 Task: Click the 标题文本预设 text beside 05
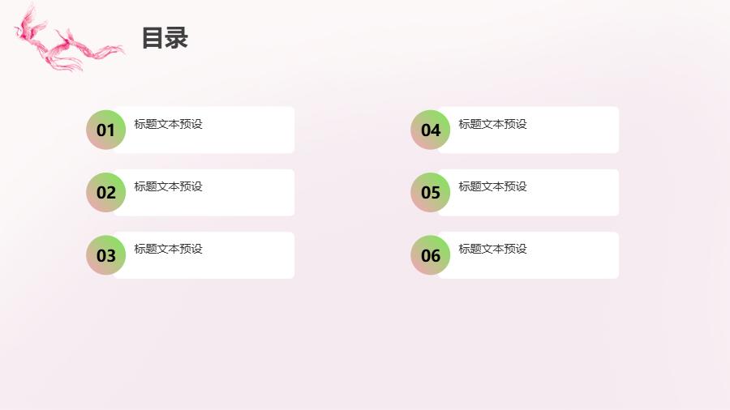coord(492,186)
